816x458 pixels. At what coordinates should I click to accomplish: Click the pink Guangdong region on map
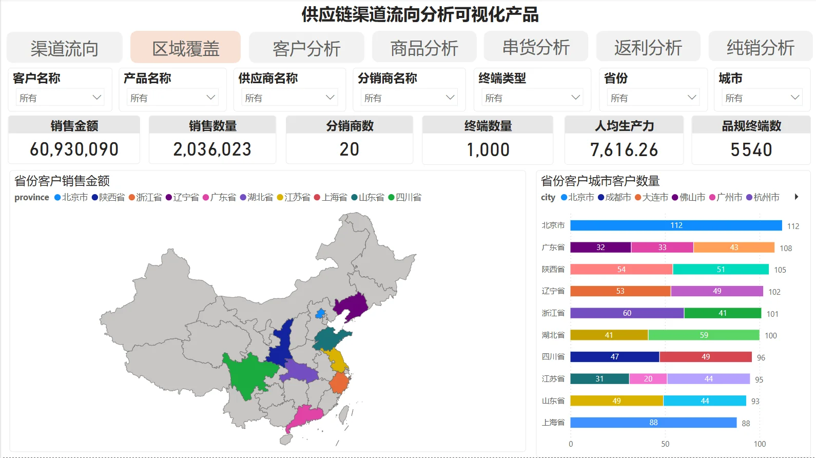tap(306, 416)
